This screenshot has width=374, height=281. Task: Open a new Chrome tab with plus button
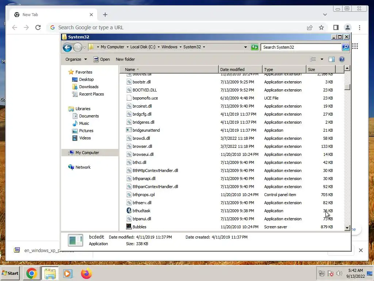[x=105, y=15]
